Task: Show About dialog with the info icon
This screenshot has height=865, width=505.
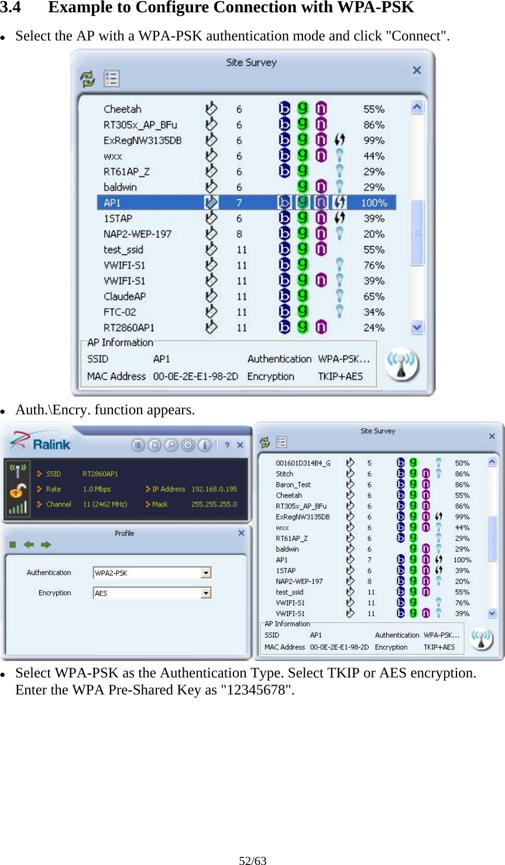Action: tap(205, 445)
